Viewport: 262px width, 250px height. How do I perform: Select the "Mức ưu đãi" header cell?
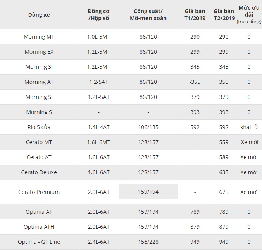tap(249, 15)
